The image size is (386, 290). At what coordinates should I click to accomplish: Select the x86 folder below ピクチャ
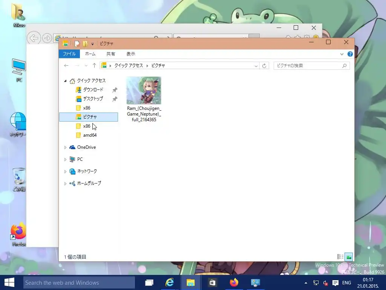point(86,126)
